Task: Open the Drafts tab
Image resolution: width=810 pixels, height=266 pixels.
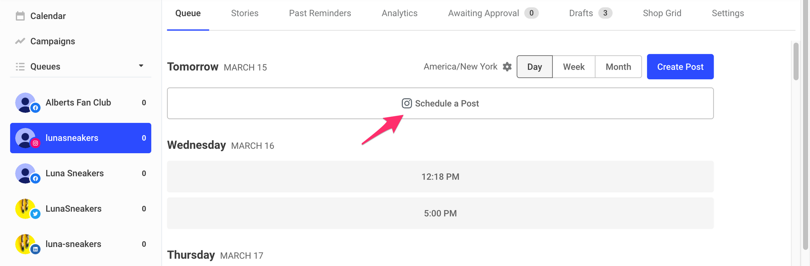Action: pos(581,13)
